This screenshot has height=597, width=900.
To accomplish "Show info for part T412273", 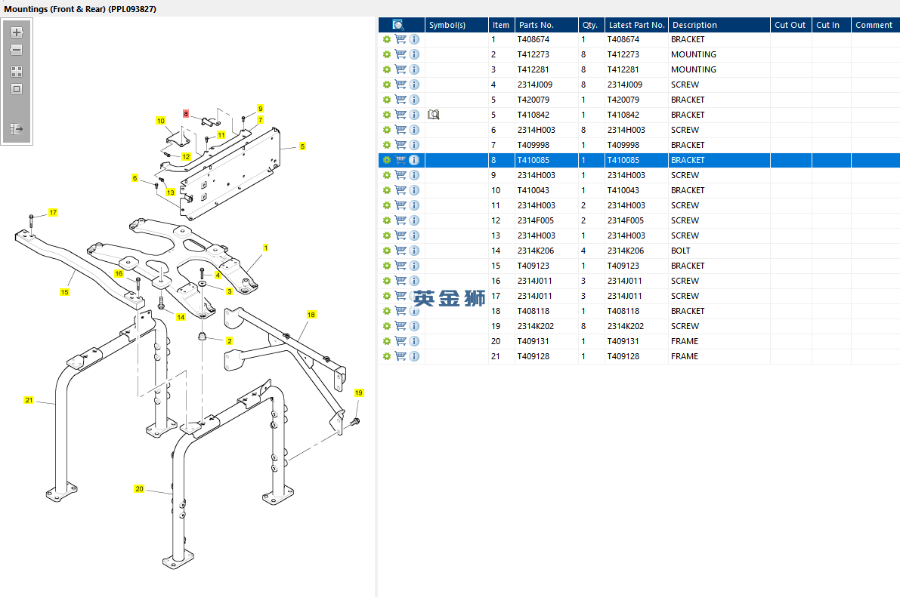I will pyautogui.click(x=414, y=54).
